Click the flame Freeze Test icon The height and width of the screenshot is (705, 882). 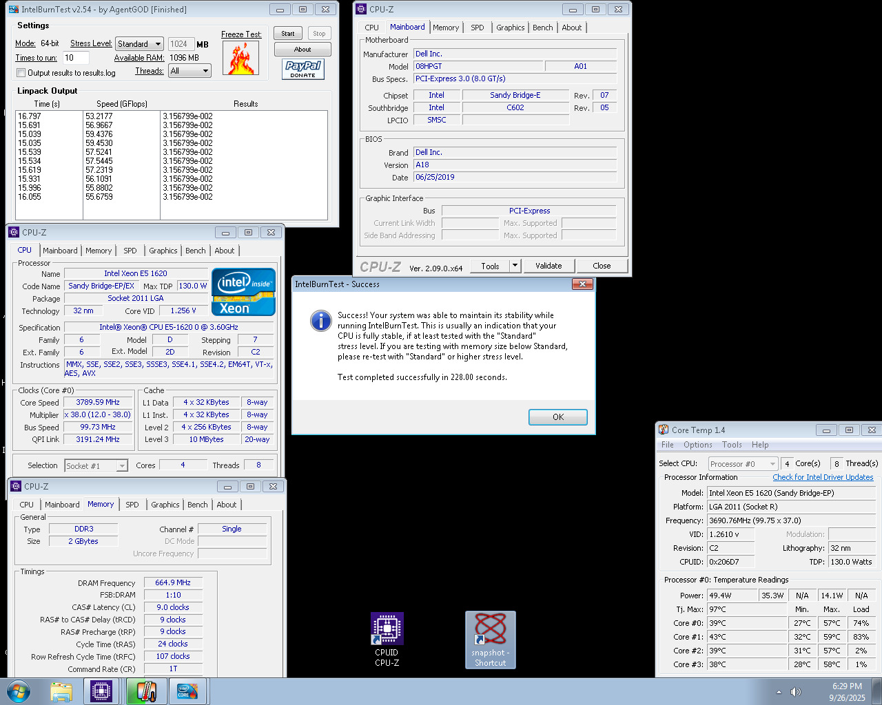[x=241, y=58]
